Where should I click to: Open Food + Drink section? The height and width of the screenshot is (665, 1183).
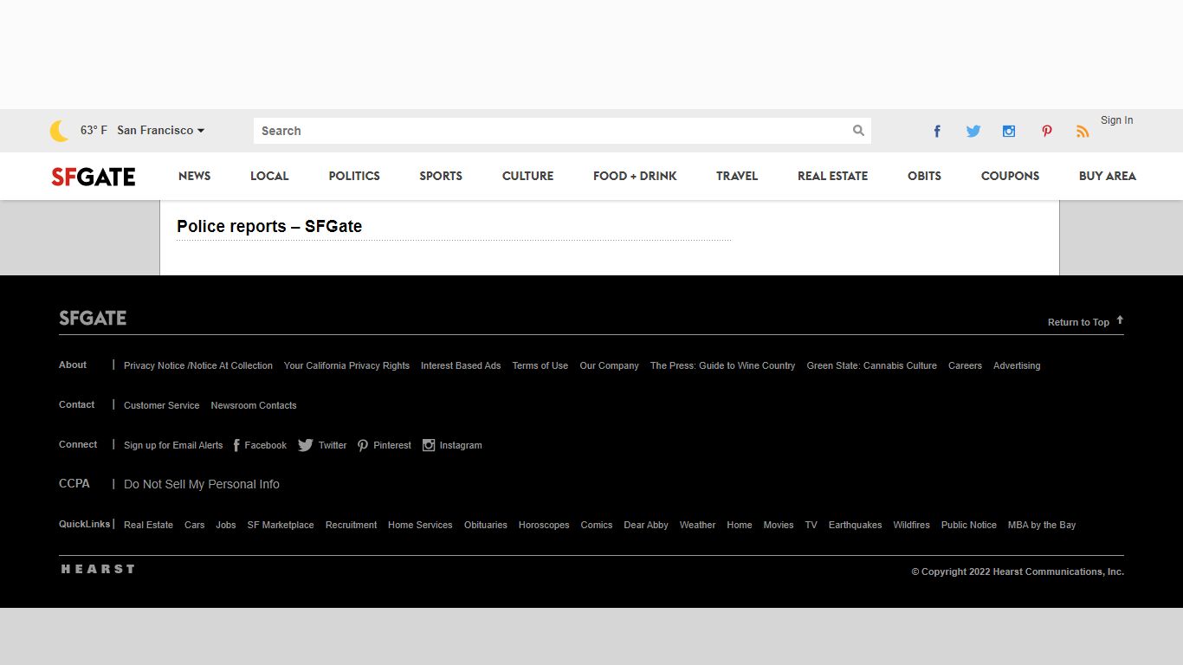tap(635, 176)
